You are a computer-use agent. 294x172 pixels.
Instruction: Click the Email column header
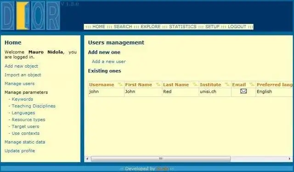pos(239,85)
